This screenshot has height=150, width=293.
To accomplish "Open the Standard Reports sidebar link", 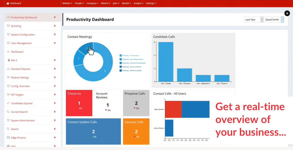I will (20, 69).
